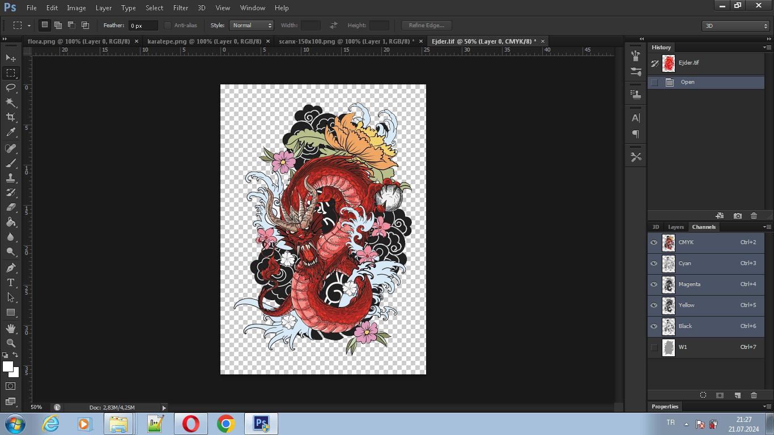The width and height of the screenshot is (774, 435).
Task: Select the Crop tool
Action: click(x=10, y=117)
